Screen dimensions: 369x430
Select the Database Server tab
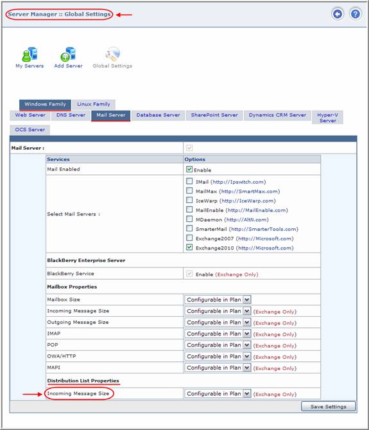pyautogui.click(x=159, y=115)
